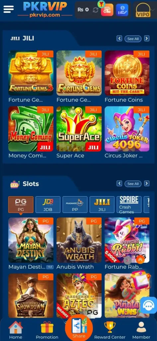Open the Promotion gift tab
Image resolution: width=157 pixels, height=341 pixels.
47,330
